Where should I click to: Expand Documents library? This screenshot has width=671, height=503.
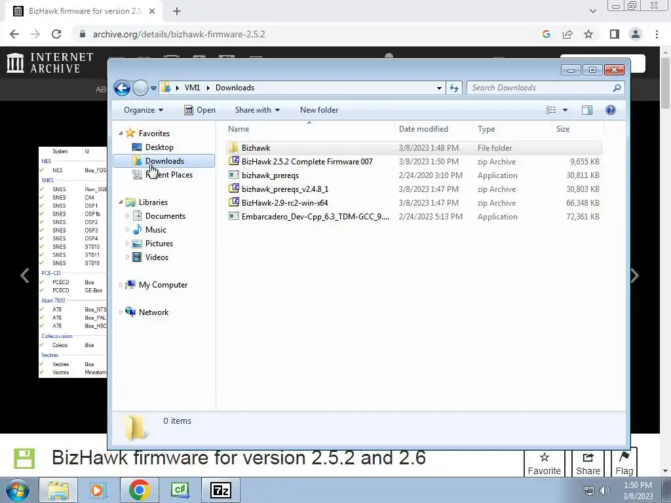(x=127, y=216)
